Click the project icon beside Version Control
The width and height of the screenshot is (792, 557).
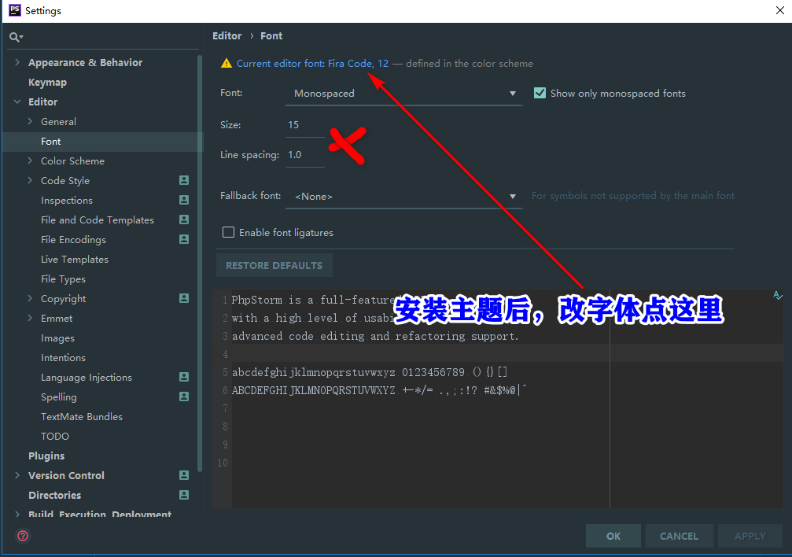click(184, 476)
